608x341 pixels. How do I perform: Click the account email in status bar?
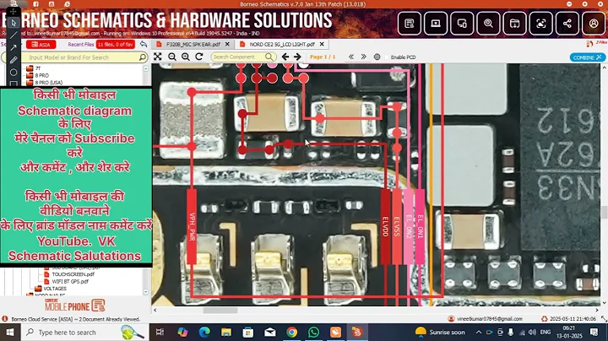click(x=489, y=319)
